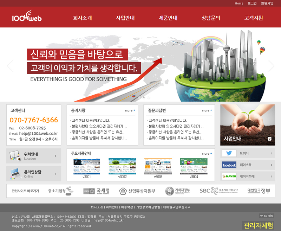Click the 로그인 link
281x231 pixels.
252,3
